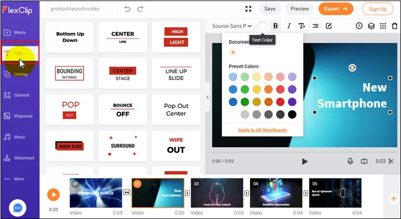Play the preview video
Image resolution: width=401 pixels, height=219 pixels.
point(304,161)
